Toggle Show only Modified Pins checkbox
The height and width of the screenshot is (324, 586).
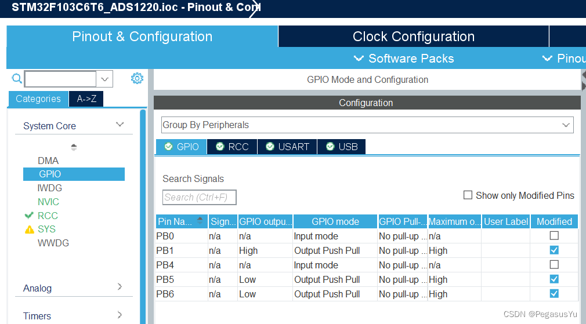point(468,195)
